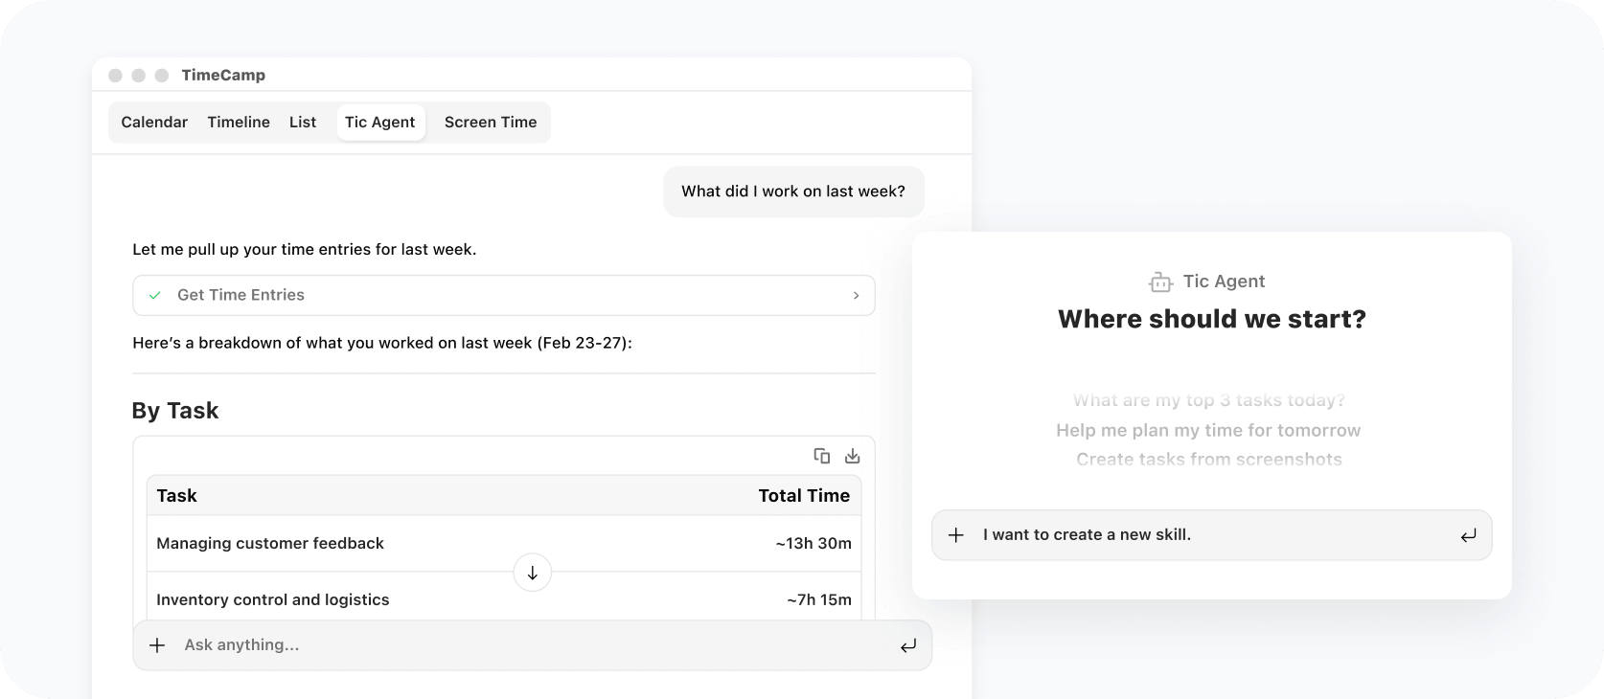This screenshot has width=1604, height=699.
Task: Click the Tic Agent tab
Action: tap(380, 123)
